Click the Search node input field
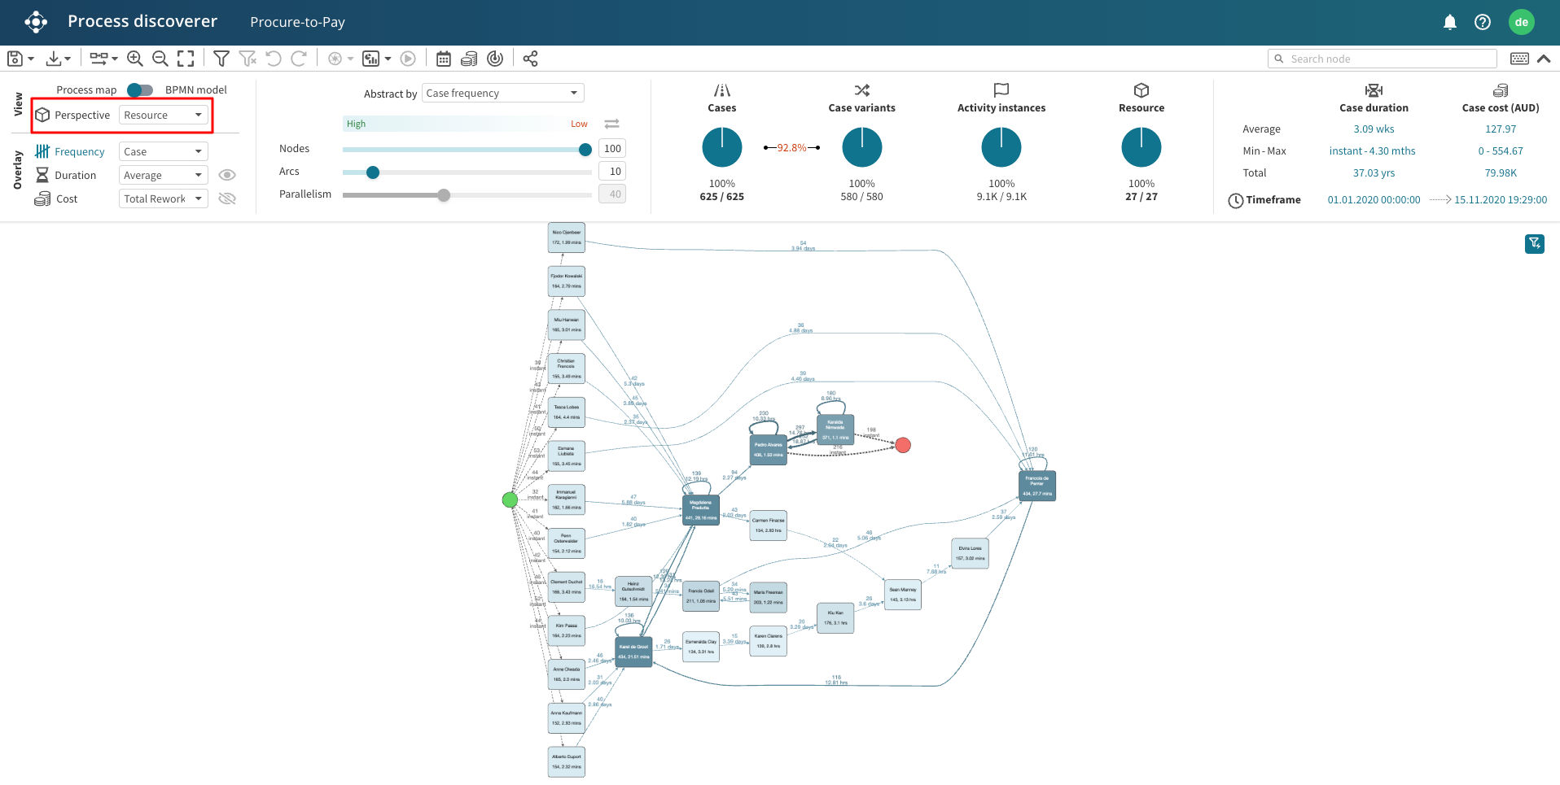This screenshot has height=785, width=1560. tap(1389, 59)
